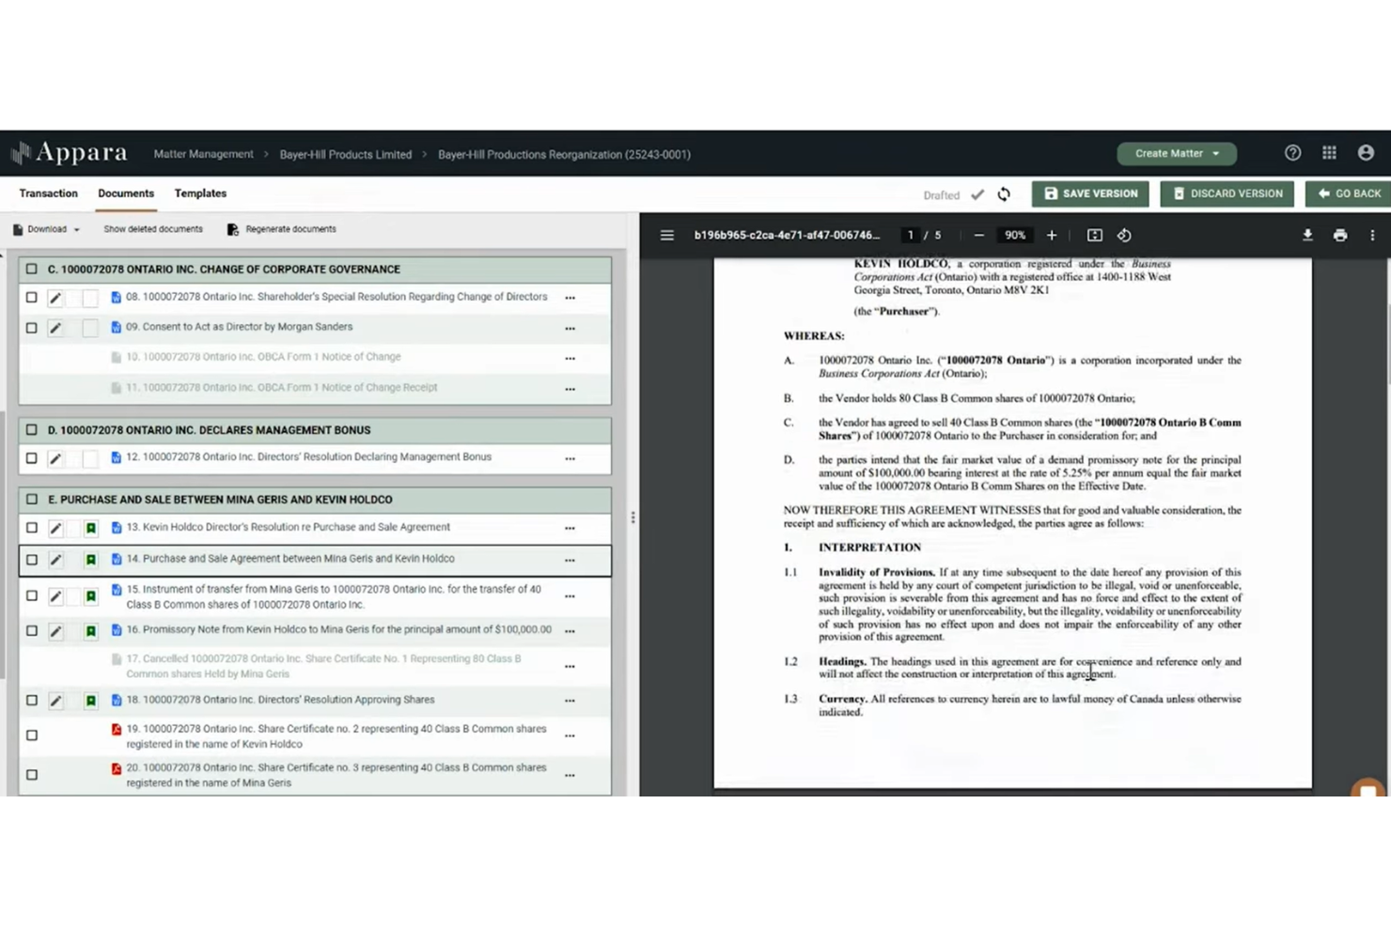This screenshot has width=1391, height=927.
Task: Click the 90% zoom level field
Action: [x=1015, y=236]
